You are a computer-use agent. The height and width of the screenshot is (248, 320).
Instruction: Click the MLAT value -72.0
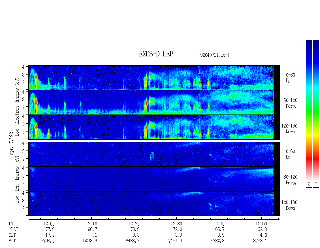176,229
